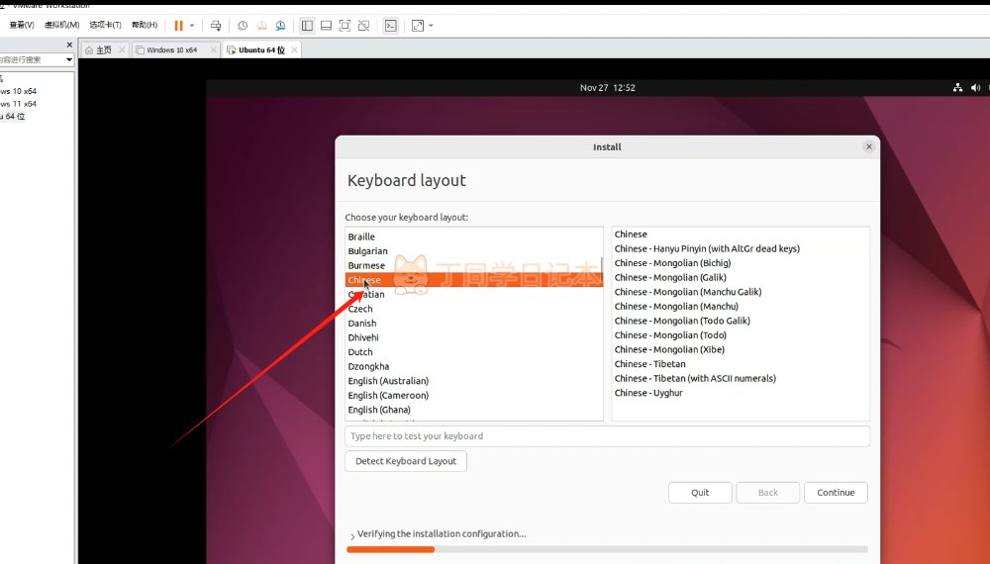Choose Chinese - Uyghur variant
Image resolution: width=990 pixels, height=564 pixels.
pyautogui.click(x=740, y=393)
